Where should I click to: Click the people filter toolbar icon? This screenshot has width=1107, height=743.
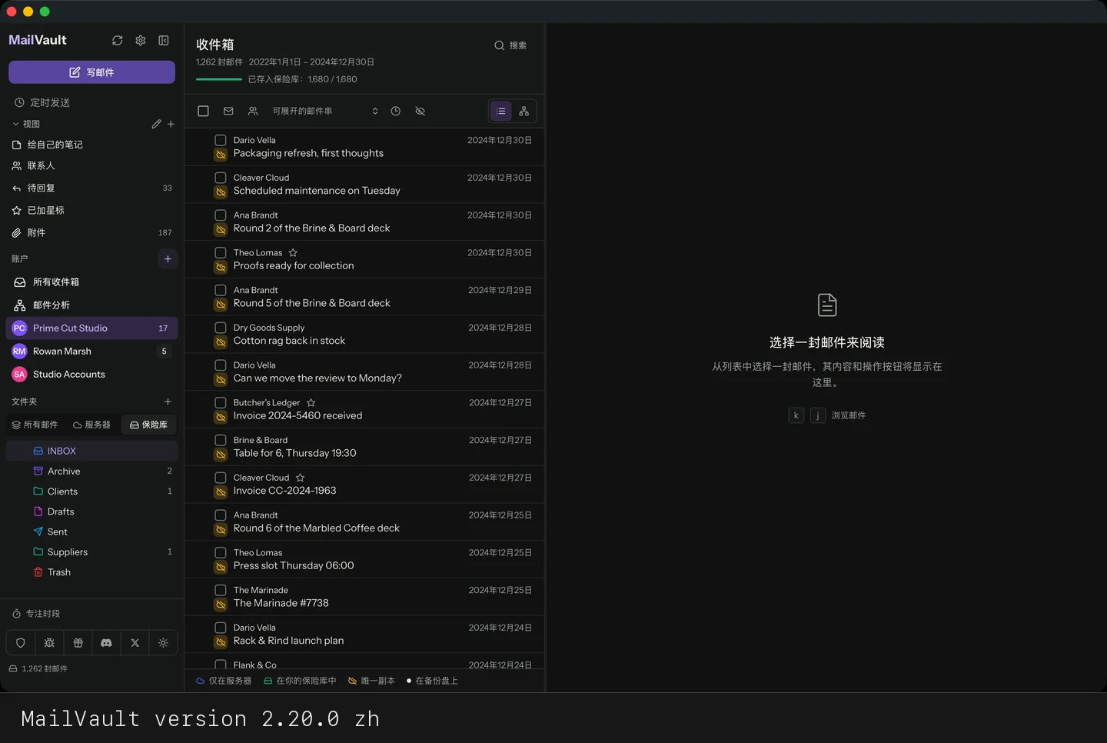[x=253, y=111]
